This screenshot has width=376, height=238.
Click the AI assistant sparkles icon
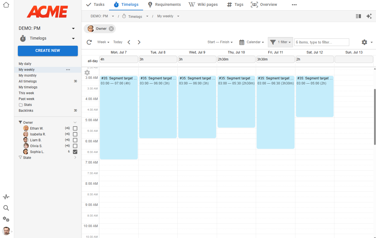pyautogui.click(x=369, y=16)
